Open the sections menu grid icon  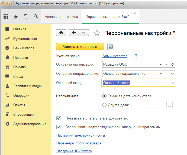tap(6, 17)
